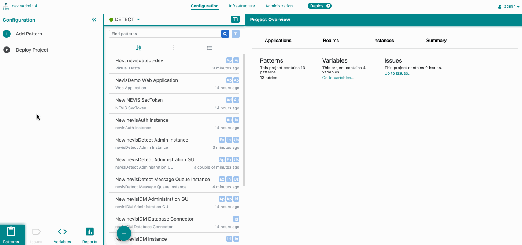The height and width of the screenshot is (245, 522).
Task: Click the In tag on nevisDetect Message Queue Instance
Action: (229, 179)
